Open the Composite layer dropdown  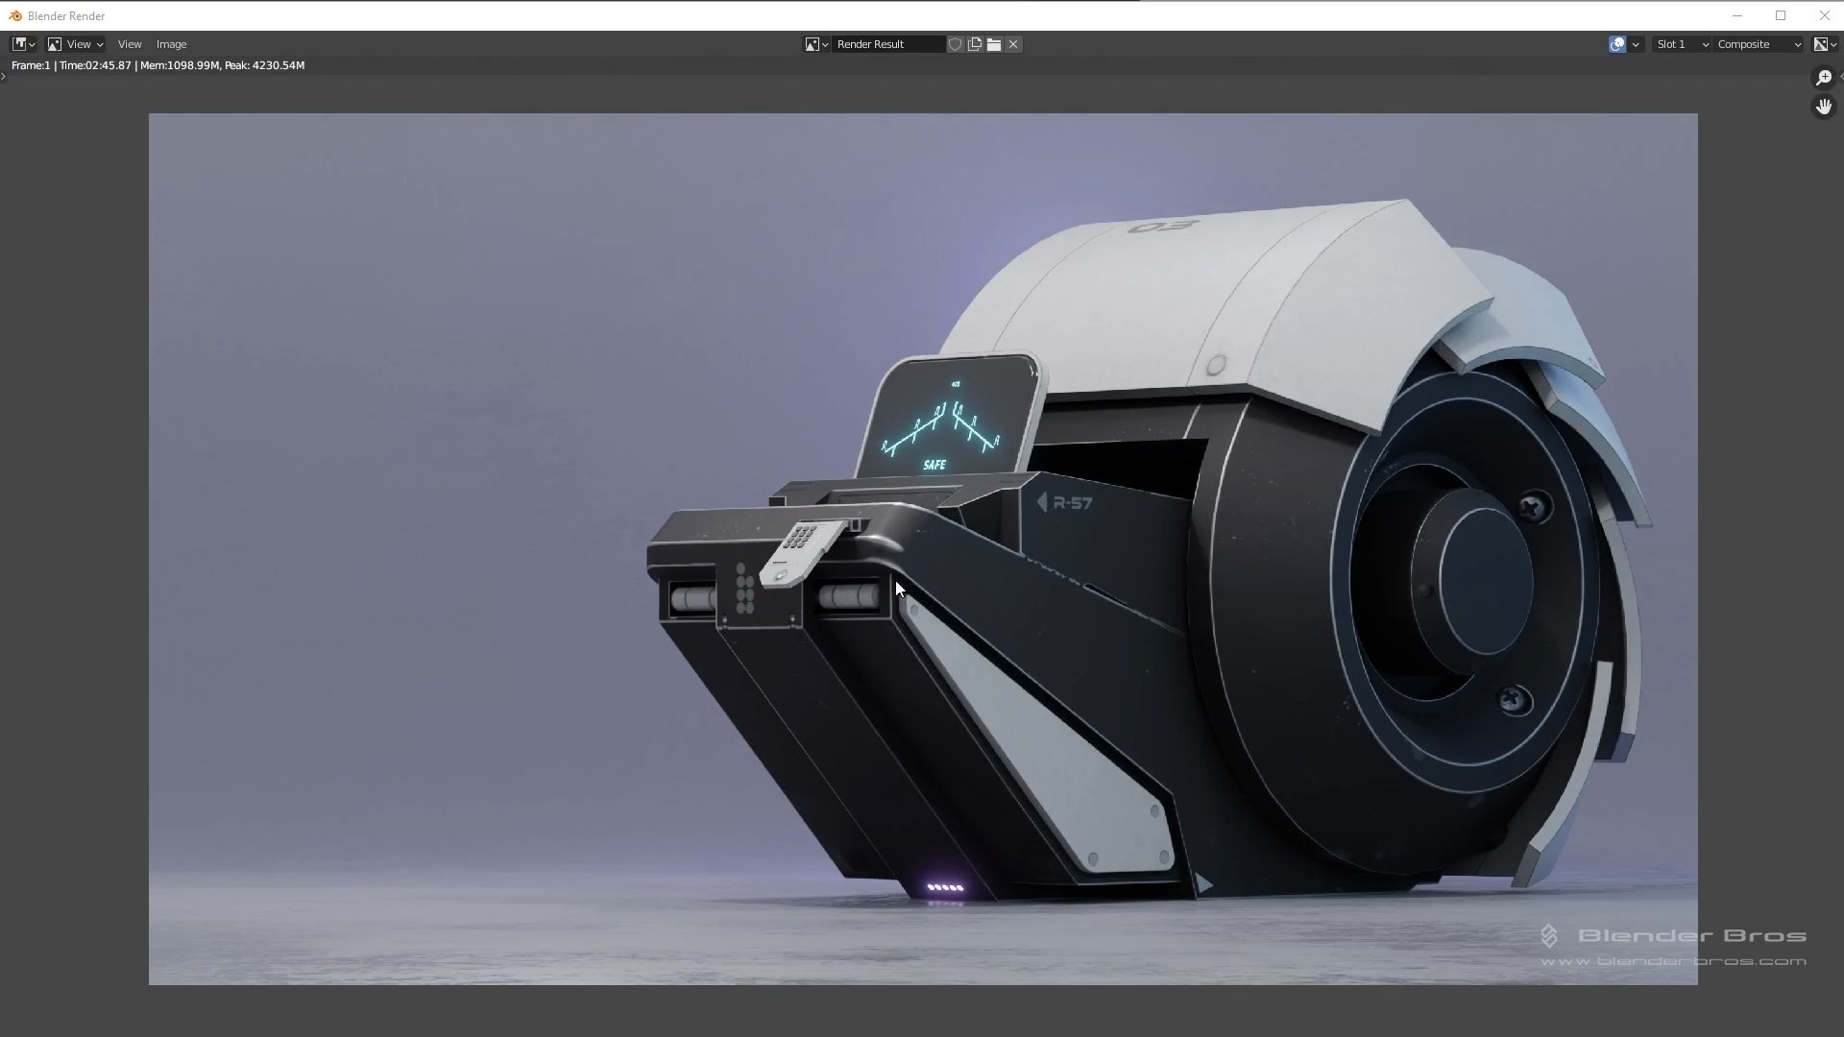[1759, 44]
